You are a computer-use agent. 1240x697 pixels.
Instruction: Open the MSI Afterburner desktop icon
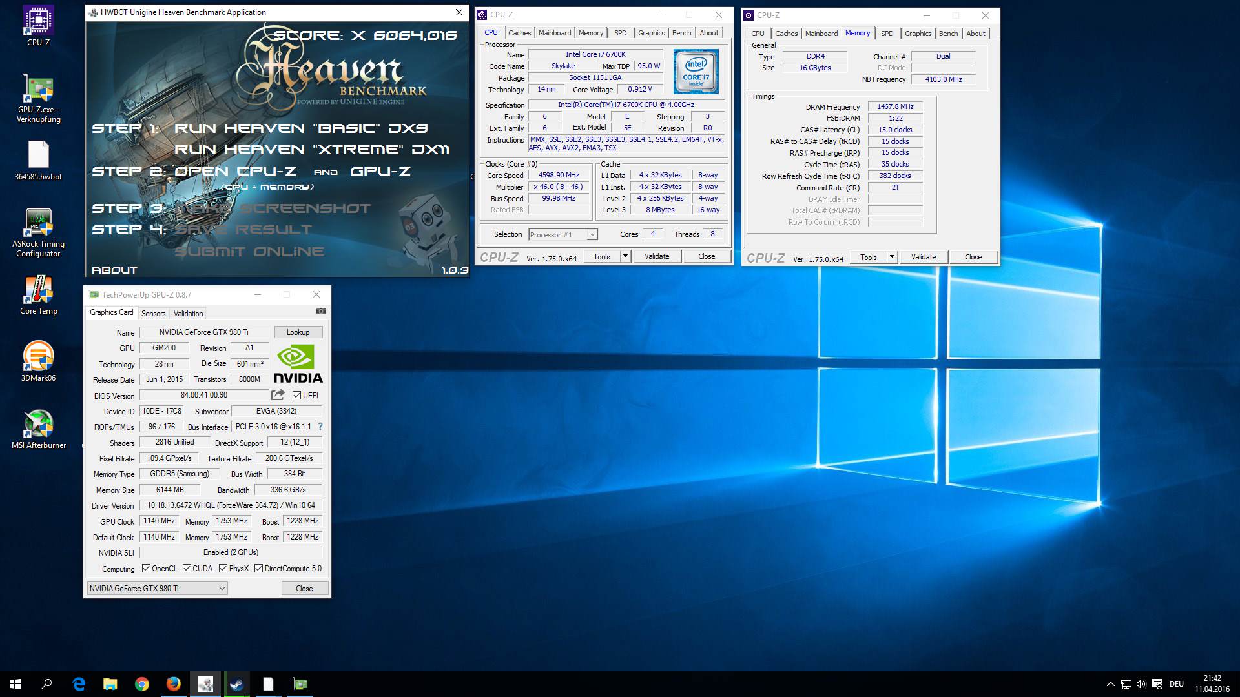pos(38,429)
